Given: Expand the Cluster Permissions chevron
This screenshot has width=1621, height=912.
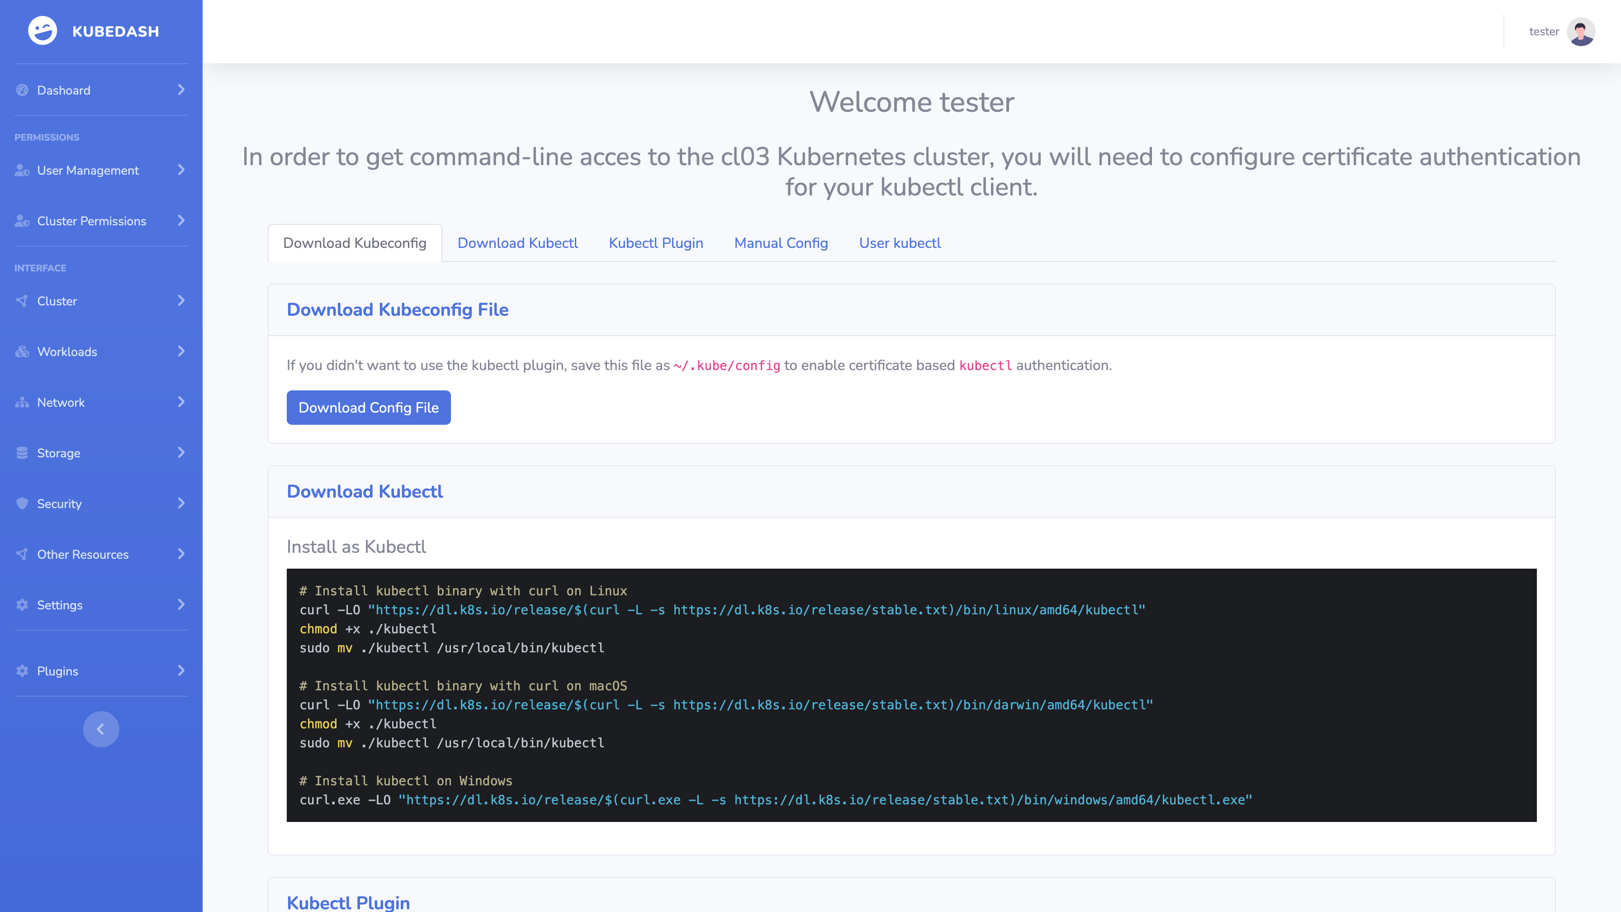Looking at the screenshot, I should coord(181,221).
